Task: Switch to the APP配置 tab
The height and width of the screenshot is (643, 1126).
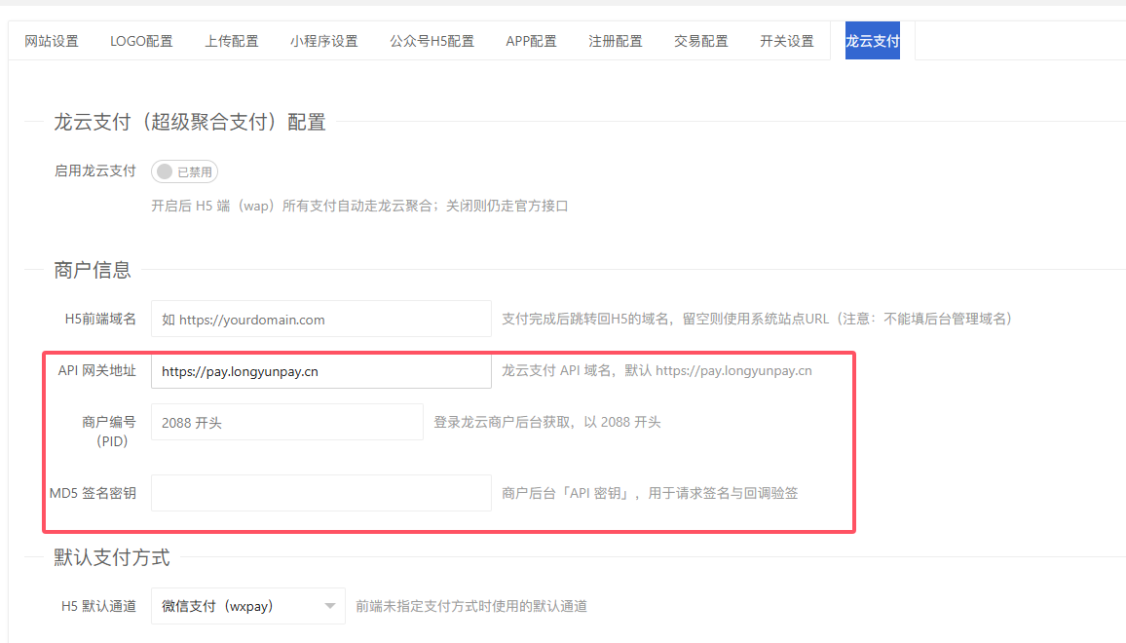Action: coord(531,41)
